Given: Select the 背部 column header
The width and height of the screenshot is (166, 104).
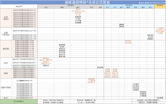Looking at the screenshot, I should coord(136,7).
